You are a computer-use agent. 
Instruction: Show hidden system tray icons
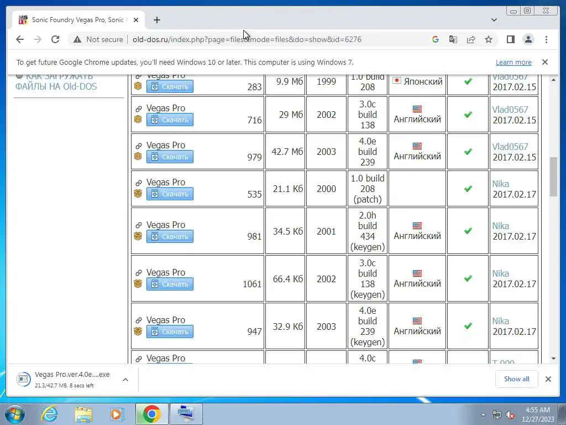click(483, 414)
